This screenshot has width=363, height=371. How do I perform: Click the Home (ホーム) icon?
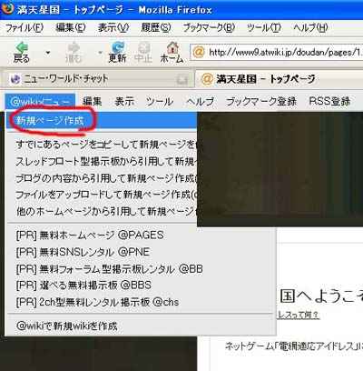(x=172, y=47)
